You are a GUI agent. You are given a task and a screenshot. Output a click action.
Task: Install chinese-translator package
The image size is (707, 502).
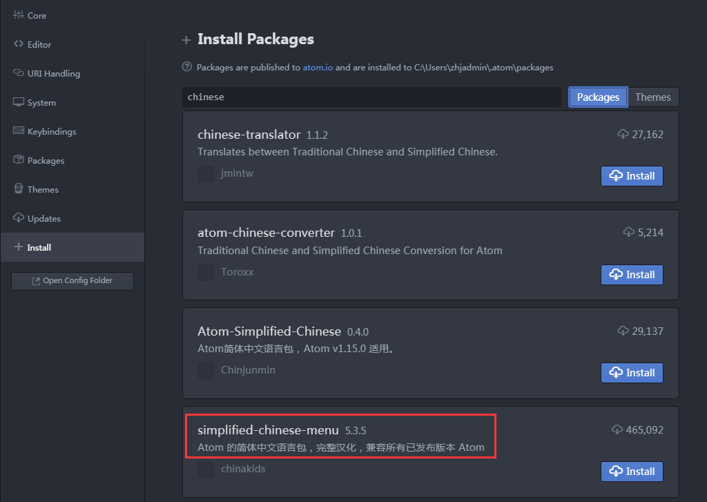click(632, 176)
